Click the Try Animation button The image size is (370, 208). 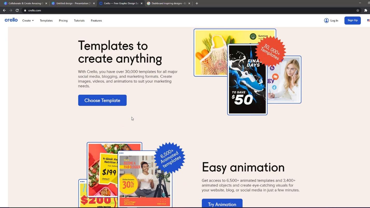click(222, 203)
